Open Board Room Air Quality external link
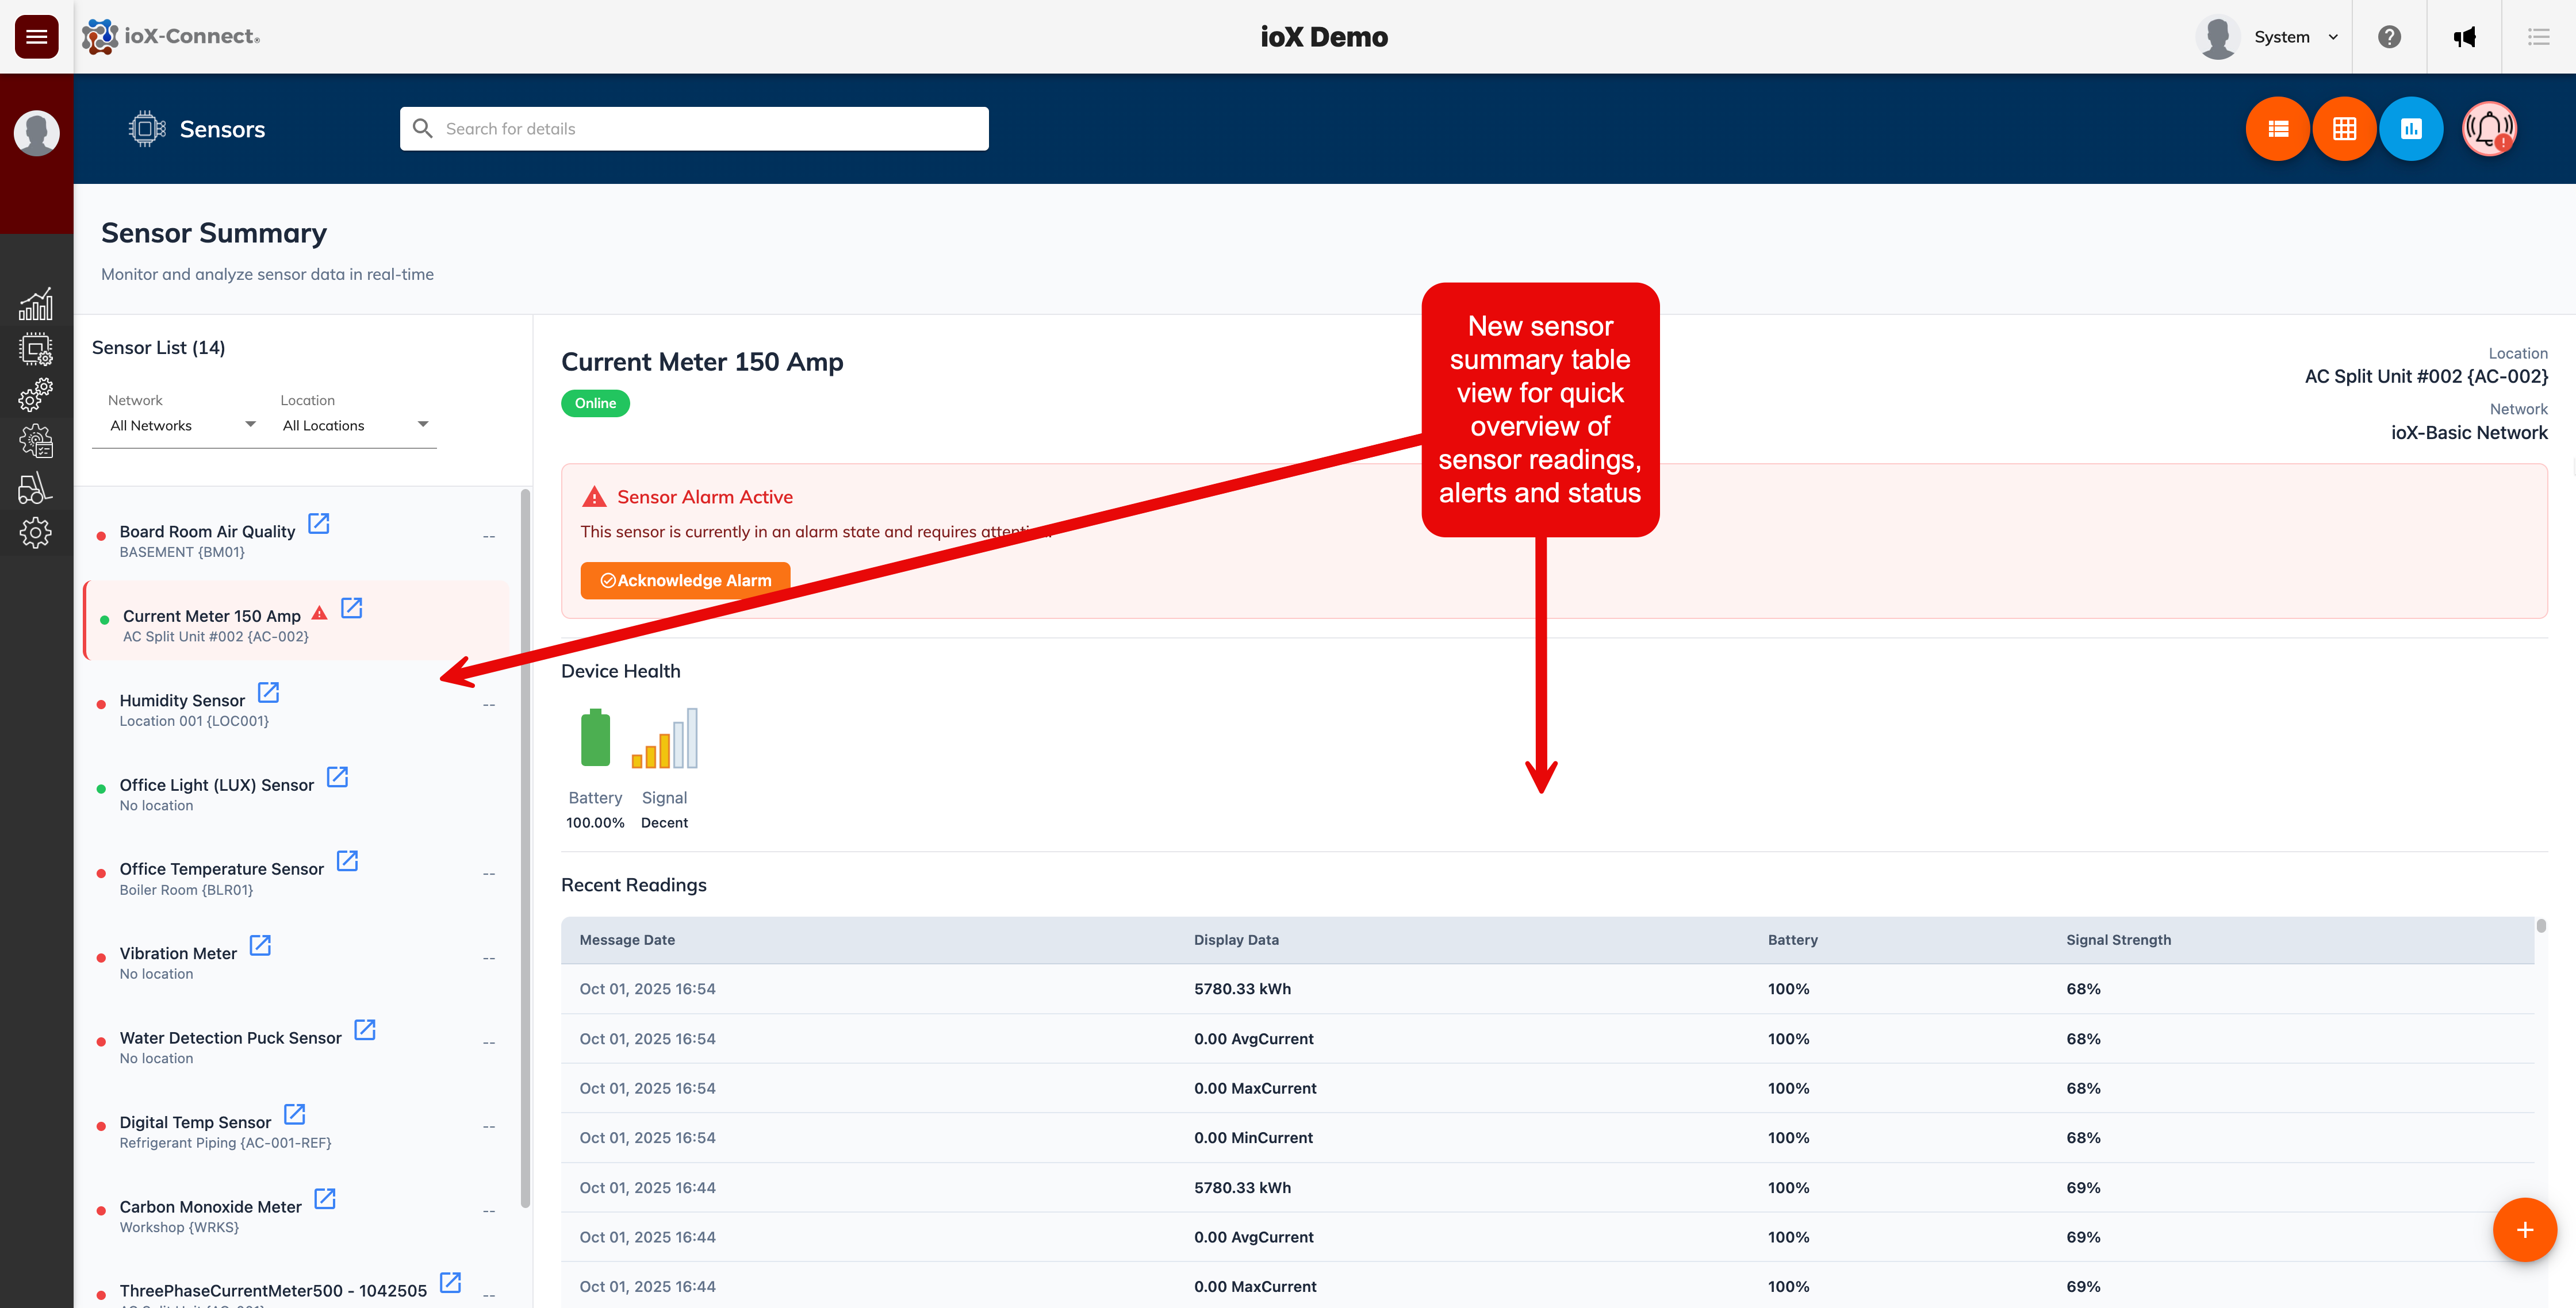The height and width of the screenshot is (1308, 2576). click(x=319, y=524)
